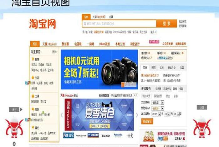The image size is (219, 147).
Task: Click the orange flight search button
Action: point(147,121)
